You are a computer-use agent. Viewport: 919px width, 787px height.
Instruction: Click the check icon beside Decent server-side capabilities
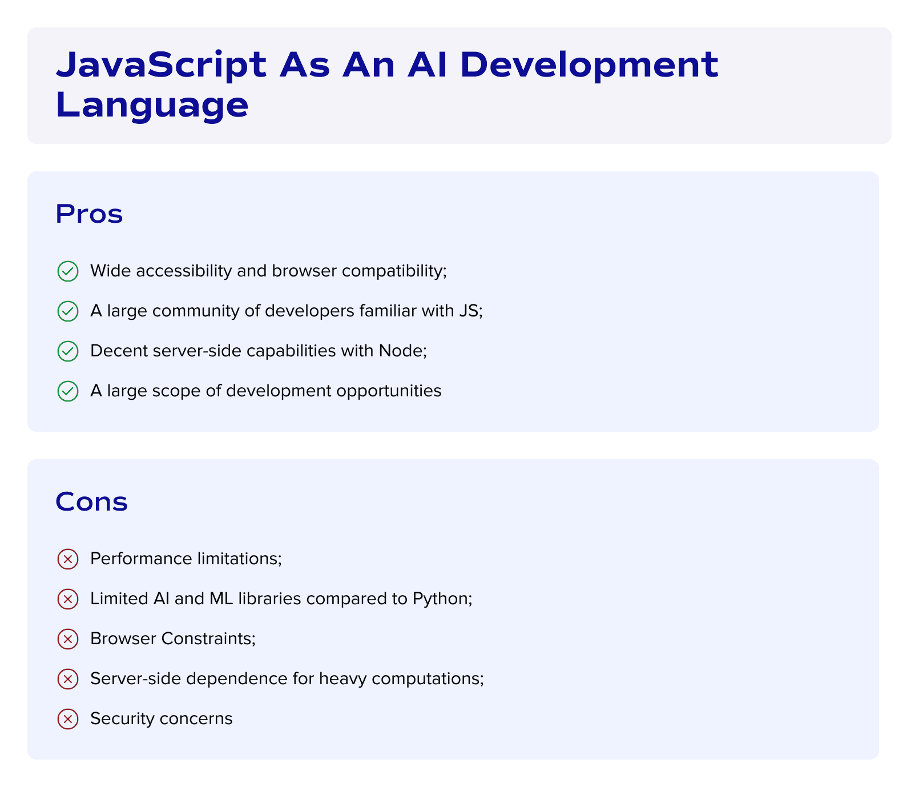68,351
